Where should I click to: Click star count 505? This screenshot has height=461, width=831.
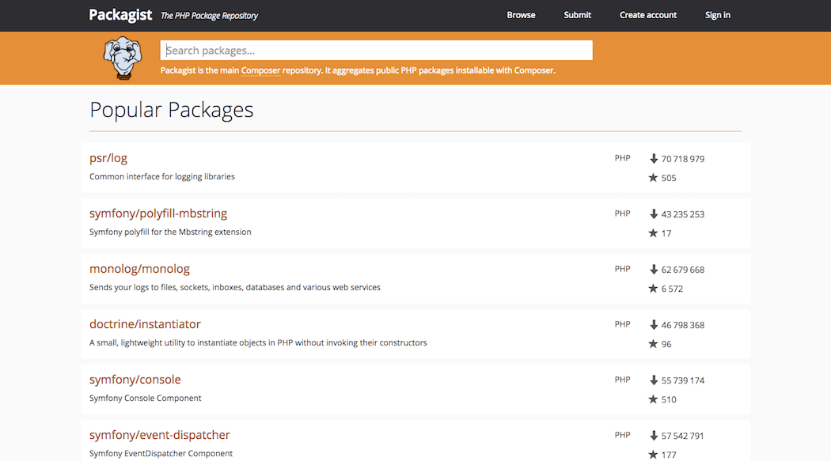[669, 178]
